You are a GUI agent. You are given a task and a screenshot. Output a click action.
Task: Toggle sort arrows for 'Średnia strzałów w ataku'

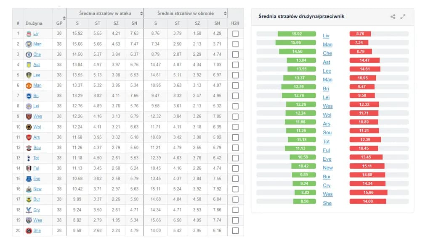click(x=141, y=13)
